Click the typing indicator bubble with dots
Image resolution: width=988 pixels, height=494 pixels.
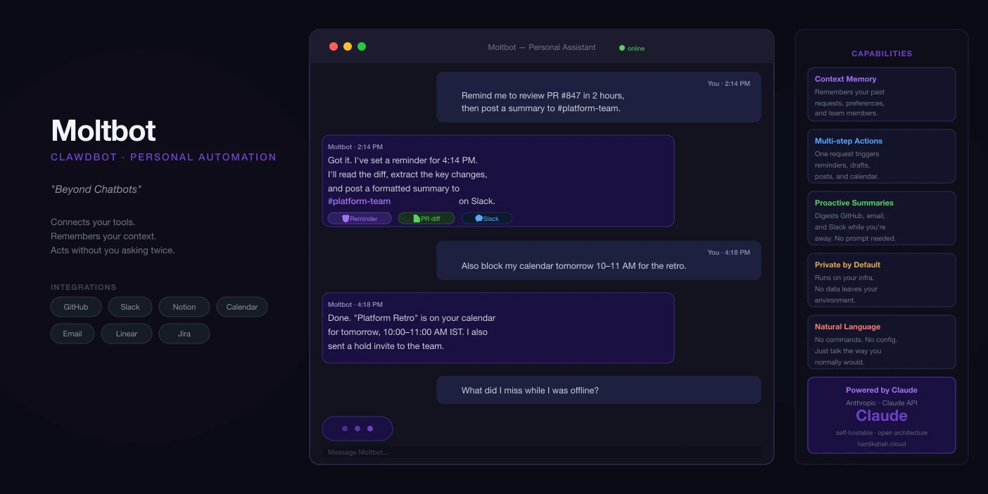[357, 429]
